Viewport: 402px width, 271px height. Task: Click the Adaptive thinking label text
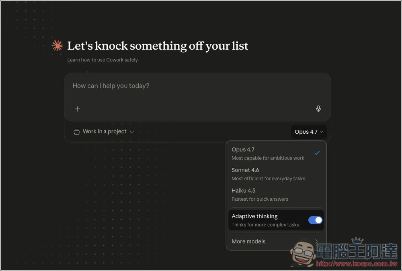coord(254,216)
